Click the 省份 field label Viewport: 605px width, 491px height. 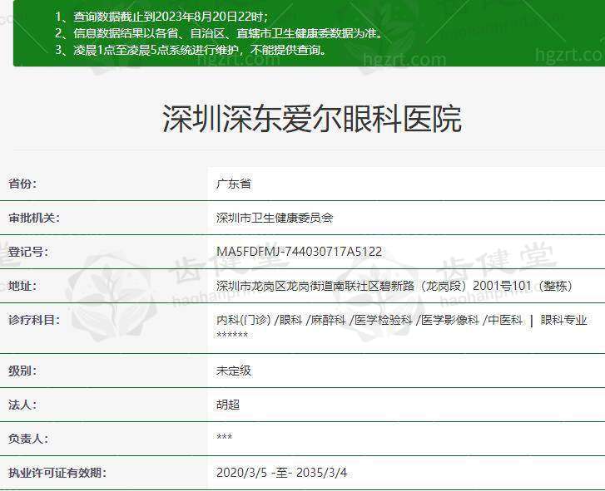(x=22, y=184)
